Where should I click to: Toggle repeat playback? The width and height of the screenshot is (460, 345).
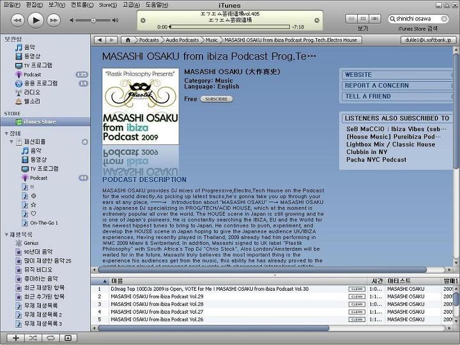point(50,338)
